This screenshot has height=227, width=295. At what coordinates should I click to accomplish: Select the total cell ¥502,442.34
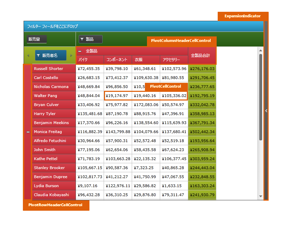pos(202,132)
